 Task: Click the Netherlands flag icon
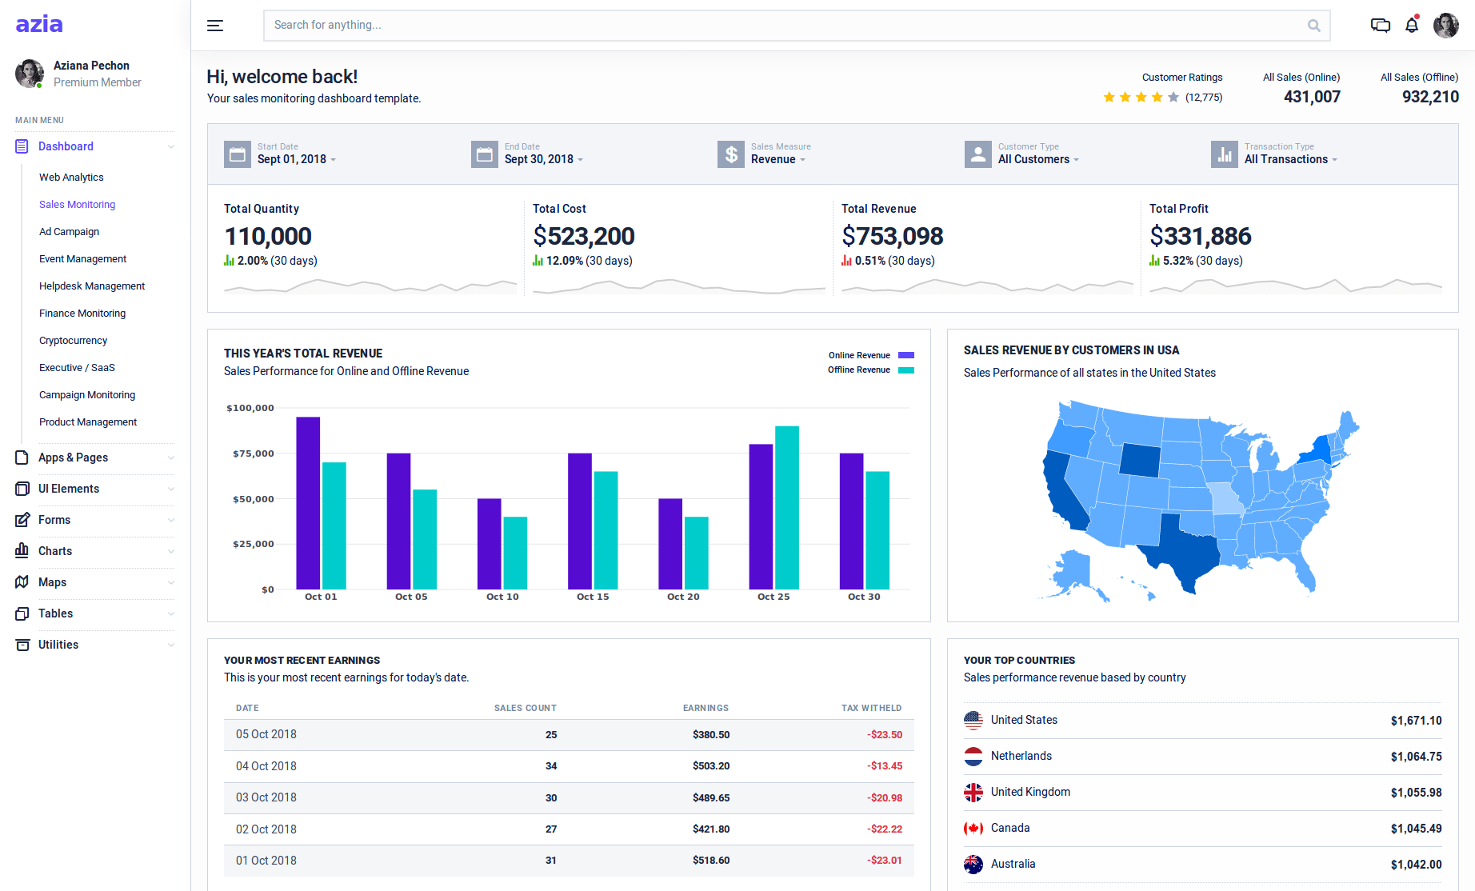[x=973, y=757]
